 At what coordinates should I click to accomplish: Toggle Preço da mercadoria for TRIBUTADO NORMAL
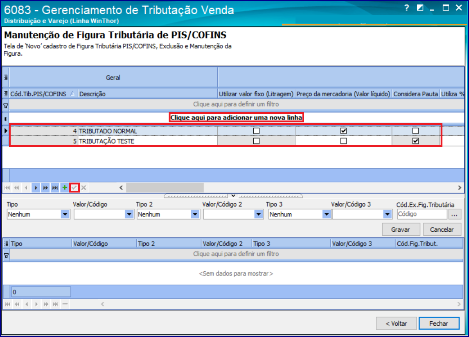(x=343, y=131)
